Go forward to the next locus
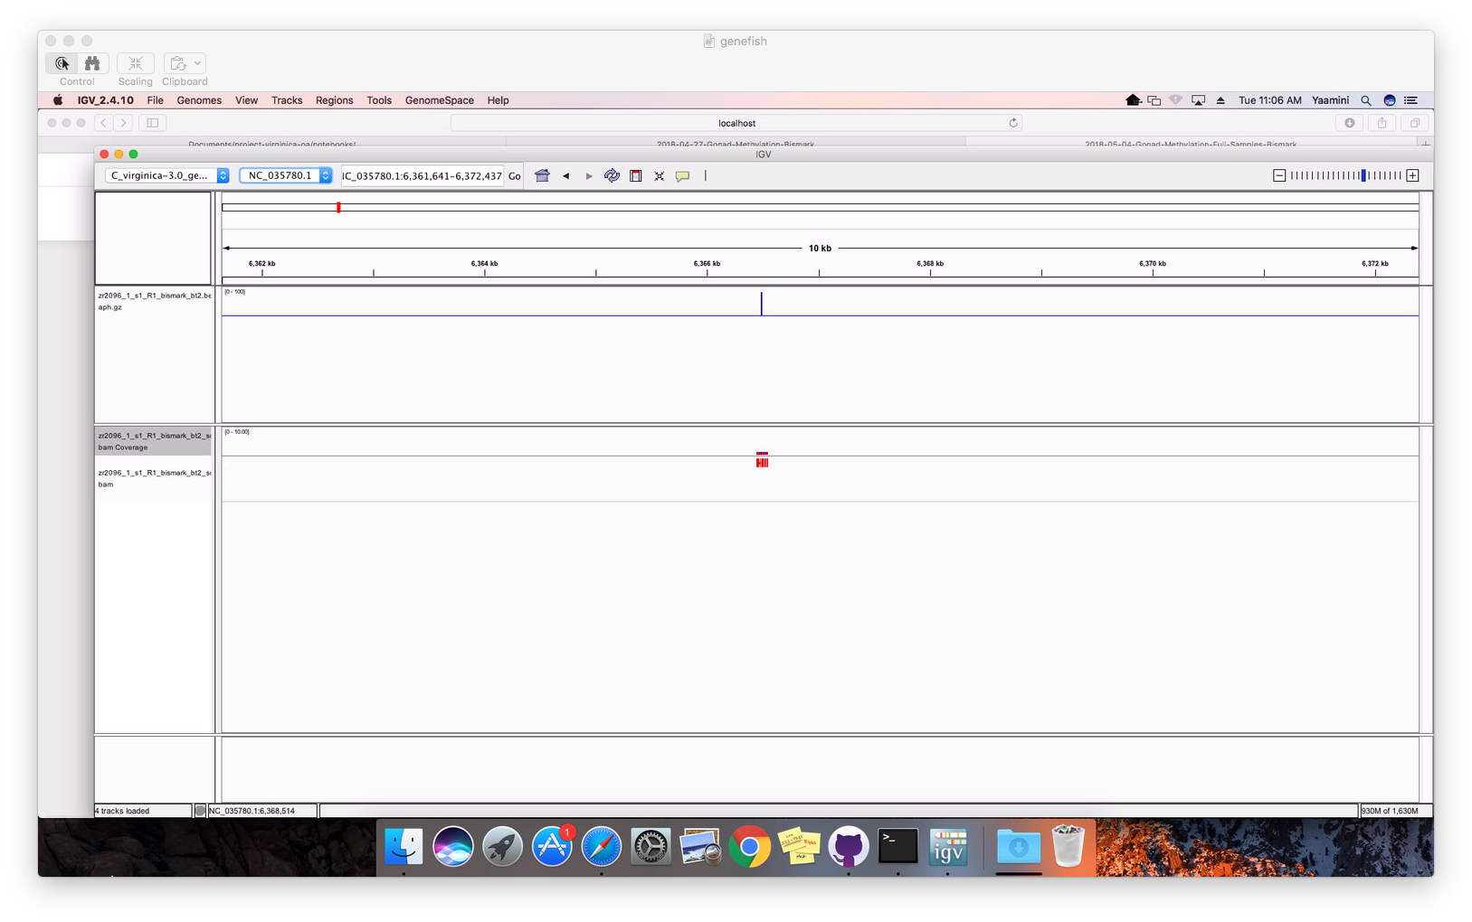1472x922 pixels. [589, 175]
